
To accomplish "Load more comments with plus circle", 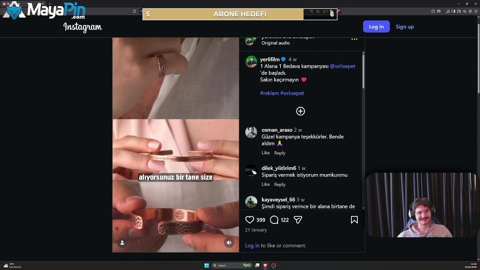I will [300, 111].
